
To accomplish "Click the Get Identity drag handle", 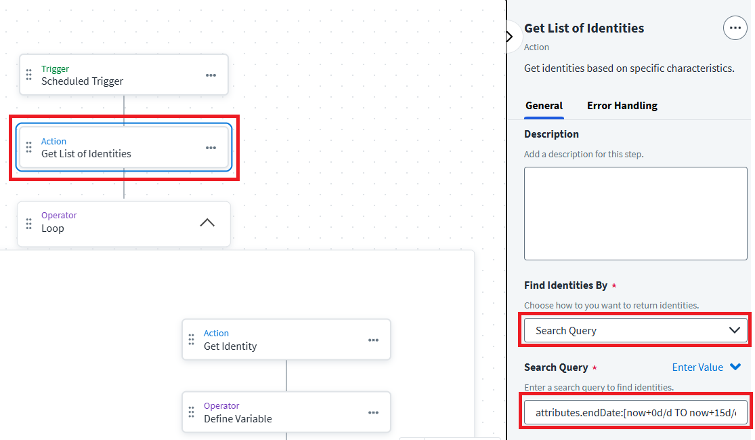I will [x=192, y=340].
